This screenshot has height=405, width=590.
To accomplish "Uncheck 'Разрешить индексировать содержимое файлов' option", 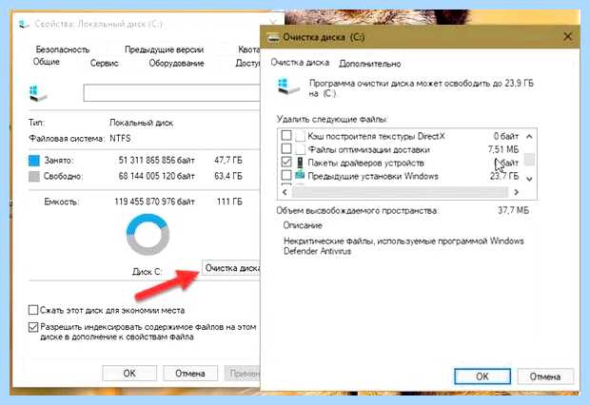I will 33,327.
